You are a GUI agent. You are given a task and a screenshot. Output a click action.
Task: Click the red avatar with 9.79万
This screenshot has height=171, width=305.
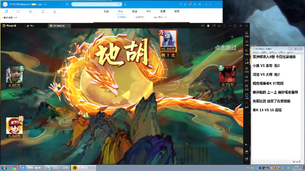pyautogui.click(x=228, y=74)
